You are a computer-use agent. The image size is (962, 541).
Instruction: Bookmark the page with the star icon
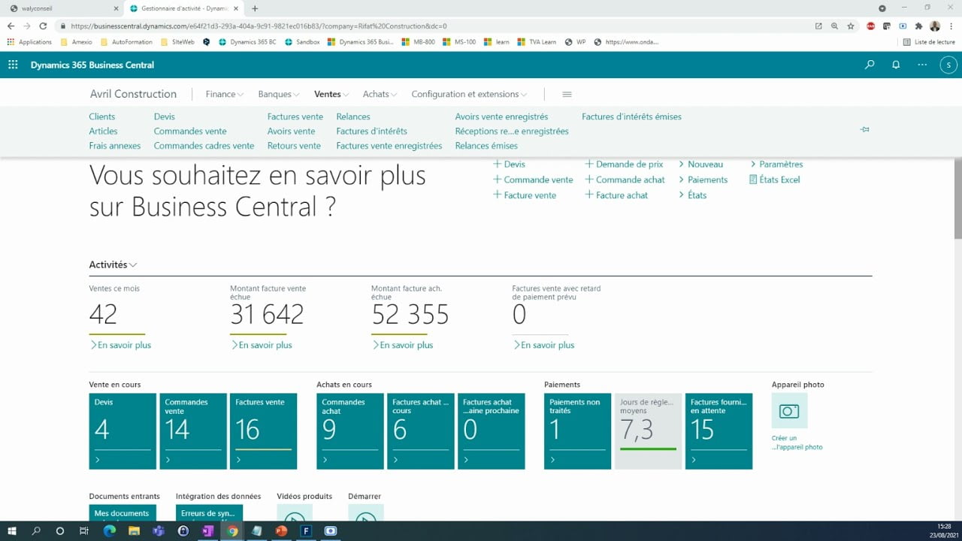tap(850, 25)
